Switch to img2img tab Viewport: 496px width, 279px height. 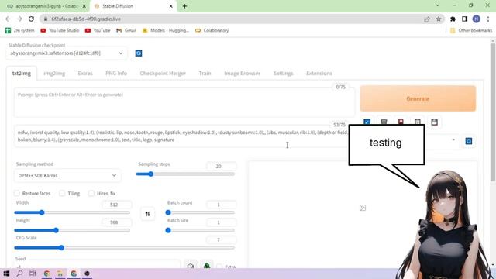[x=54, y=74]
